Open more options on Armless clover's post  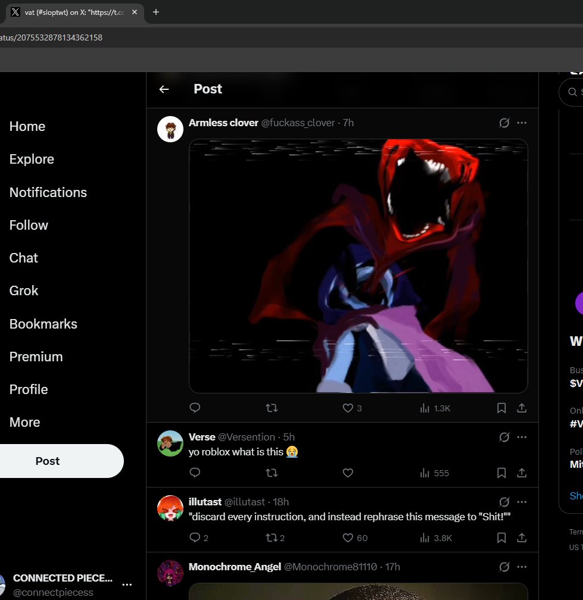(x=522, y=123)
